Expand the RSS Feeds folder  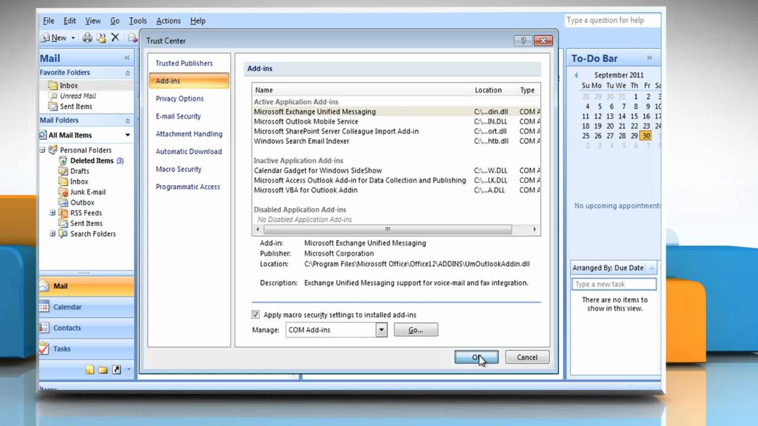53,213
